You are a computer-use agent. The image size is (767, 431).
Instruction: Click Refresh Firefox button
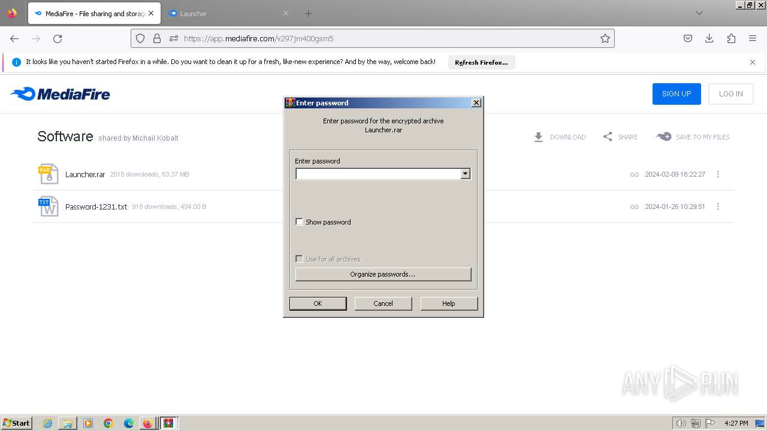click(481, 62)
